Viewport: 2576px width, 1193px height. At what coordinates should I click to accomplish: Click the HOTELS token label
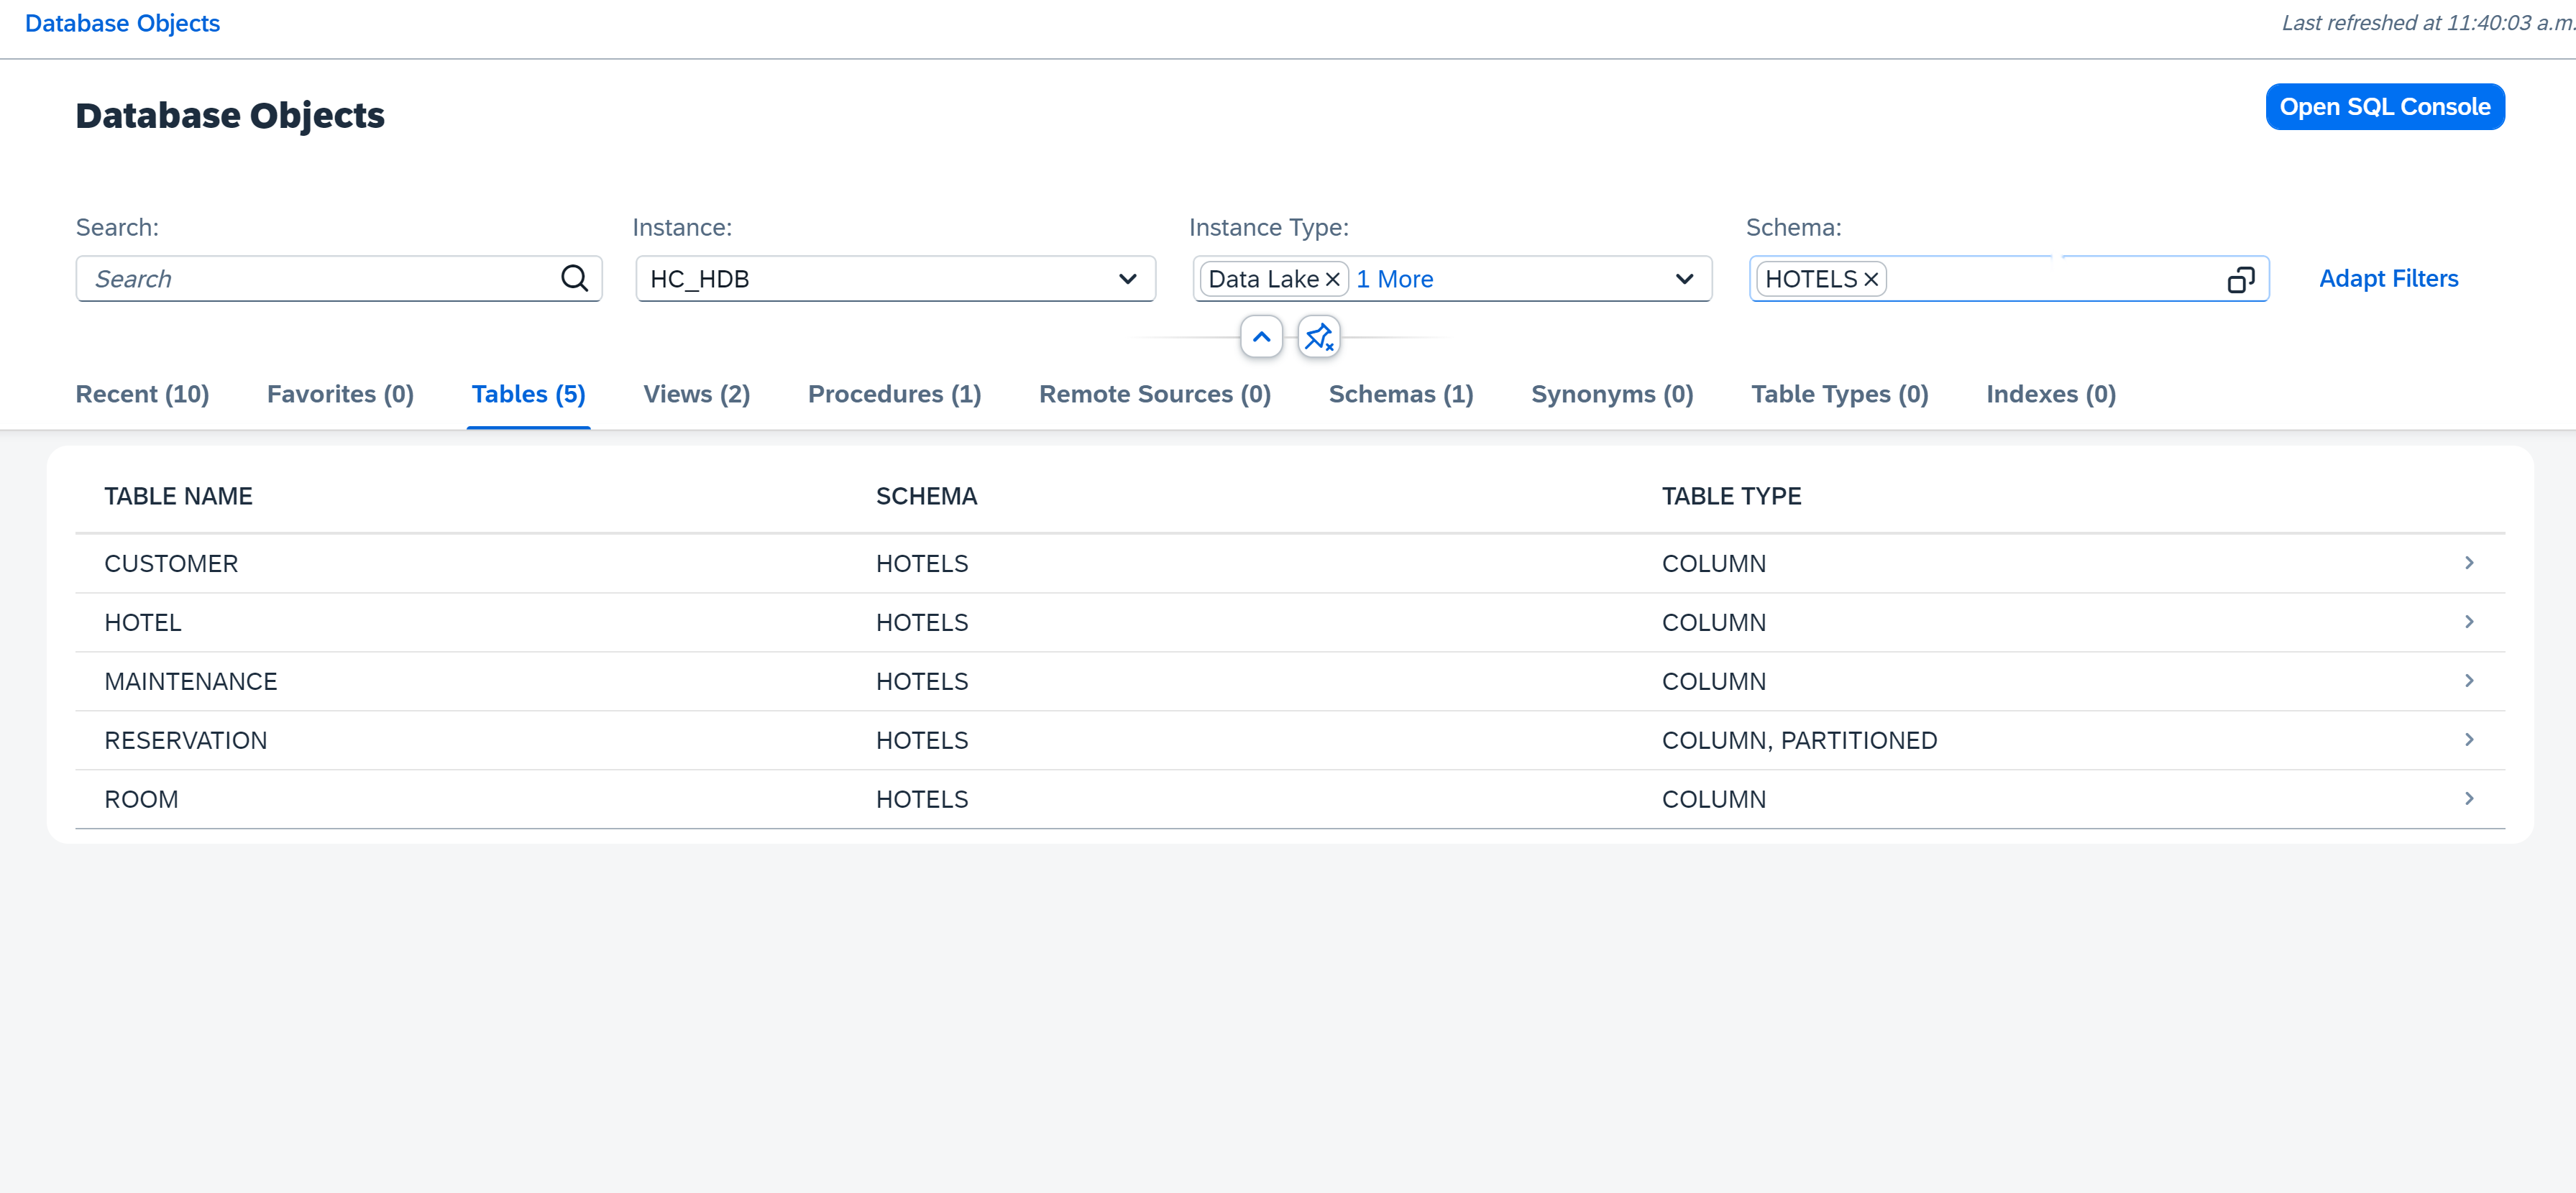1810,279
